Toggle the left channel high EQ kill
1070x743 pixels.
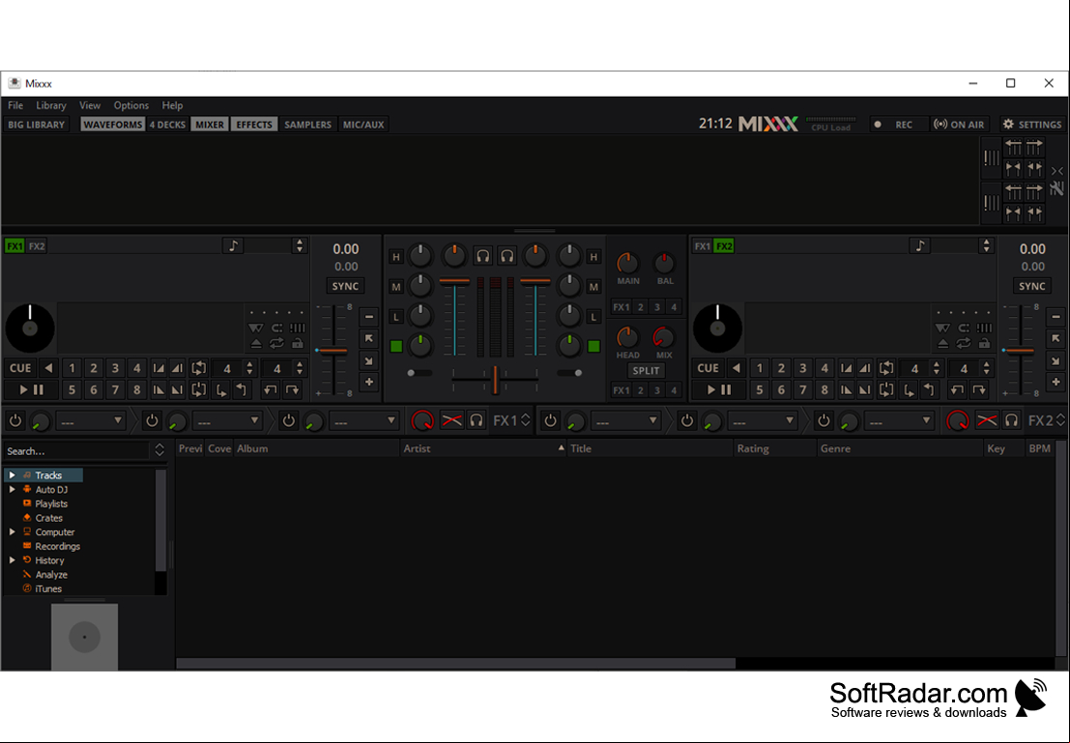pyautogui.click(x=395, y=257)
